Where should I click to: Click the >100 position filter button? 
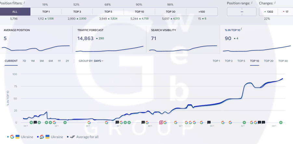coord(202,12)
